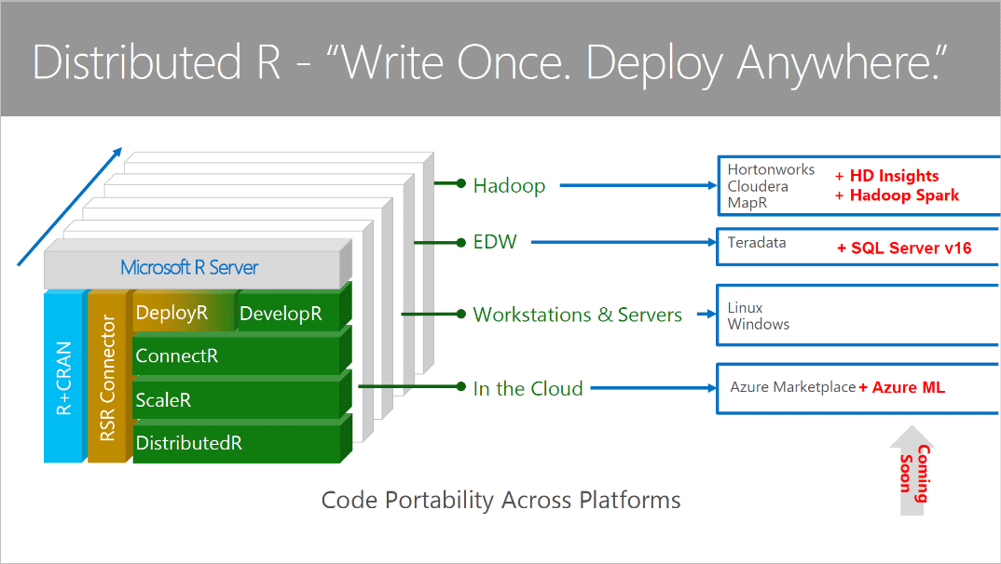Click the Code Portability Across Platforms caption
This screenshot has width=1001, height=564.
500,501
